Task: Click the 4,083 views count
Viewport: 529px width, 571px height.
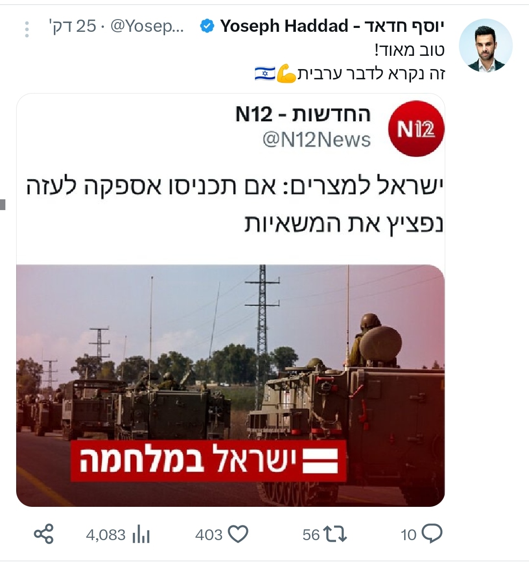Action: [x=106, y=535]
